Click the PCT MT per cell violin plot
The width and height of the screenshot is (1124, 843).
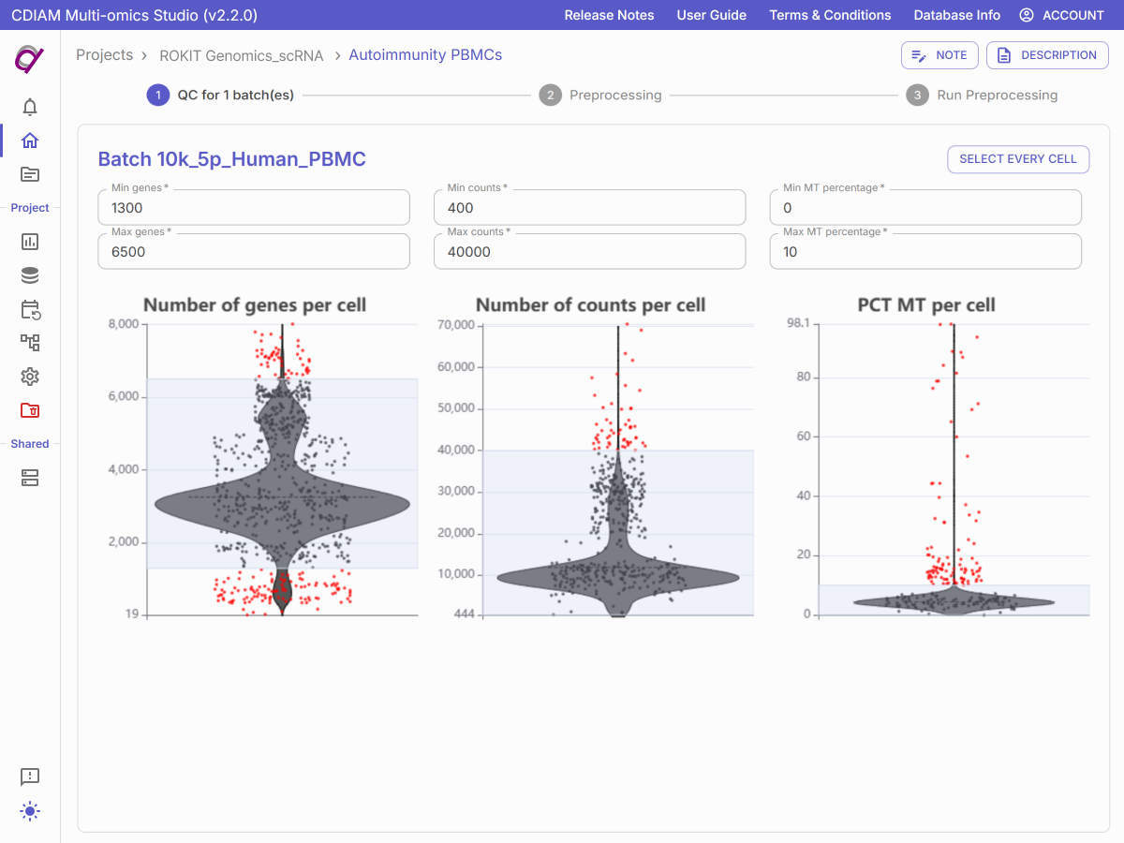(x=954, y=469)
